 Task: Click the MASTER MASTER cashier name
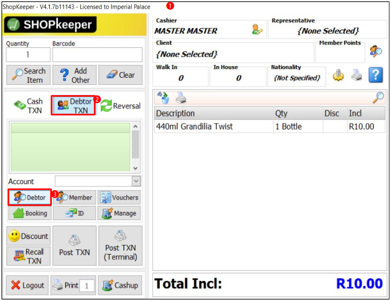point(186,31)
